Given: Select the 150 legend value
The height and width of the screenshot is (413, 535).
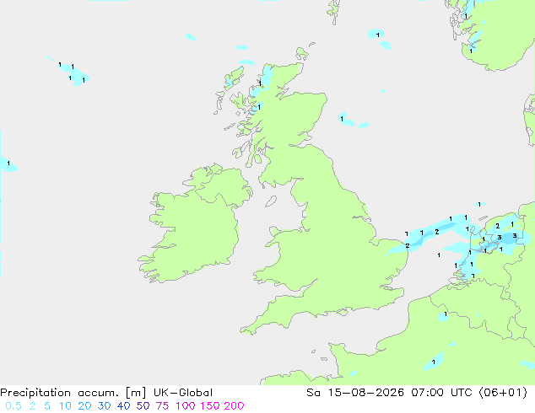Looking at the screenshot, I should click(x=210, y=406).
